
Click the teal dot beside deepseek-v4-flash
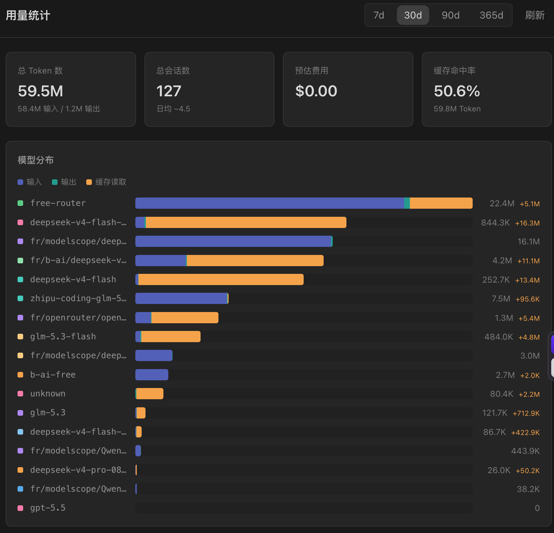[x=20, y=279]
